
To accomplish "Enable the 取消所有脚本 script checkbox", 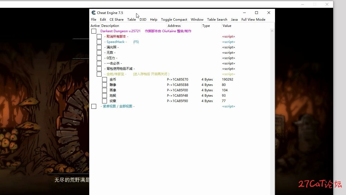I will (99, 37).
